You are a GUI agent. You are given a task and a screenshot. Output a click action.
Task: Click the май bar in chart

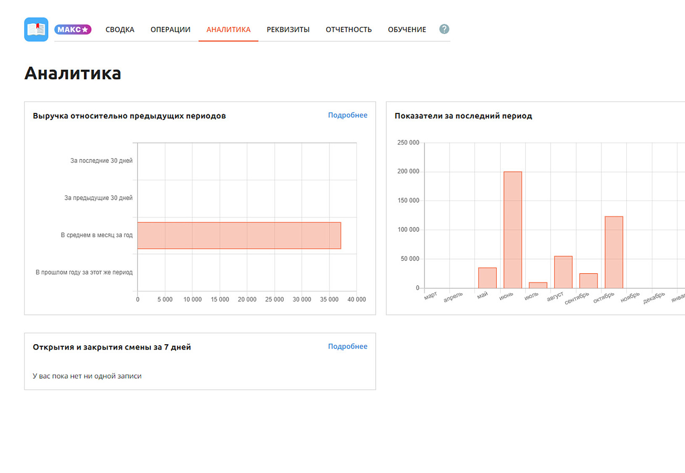[487, 278]
